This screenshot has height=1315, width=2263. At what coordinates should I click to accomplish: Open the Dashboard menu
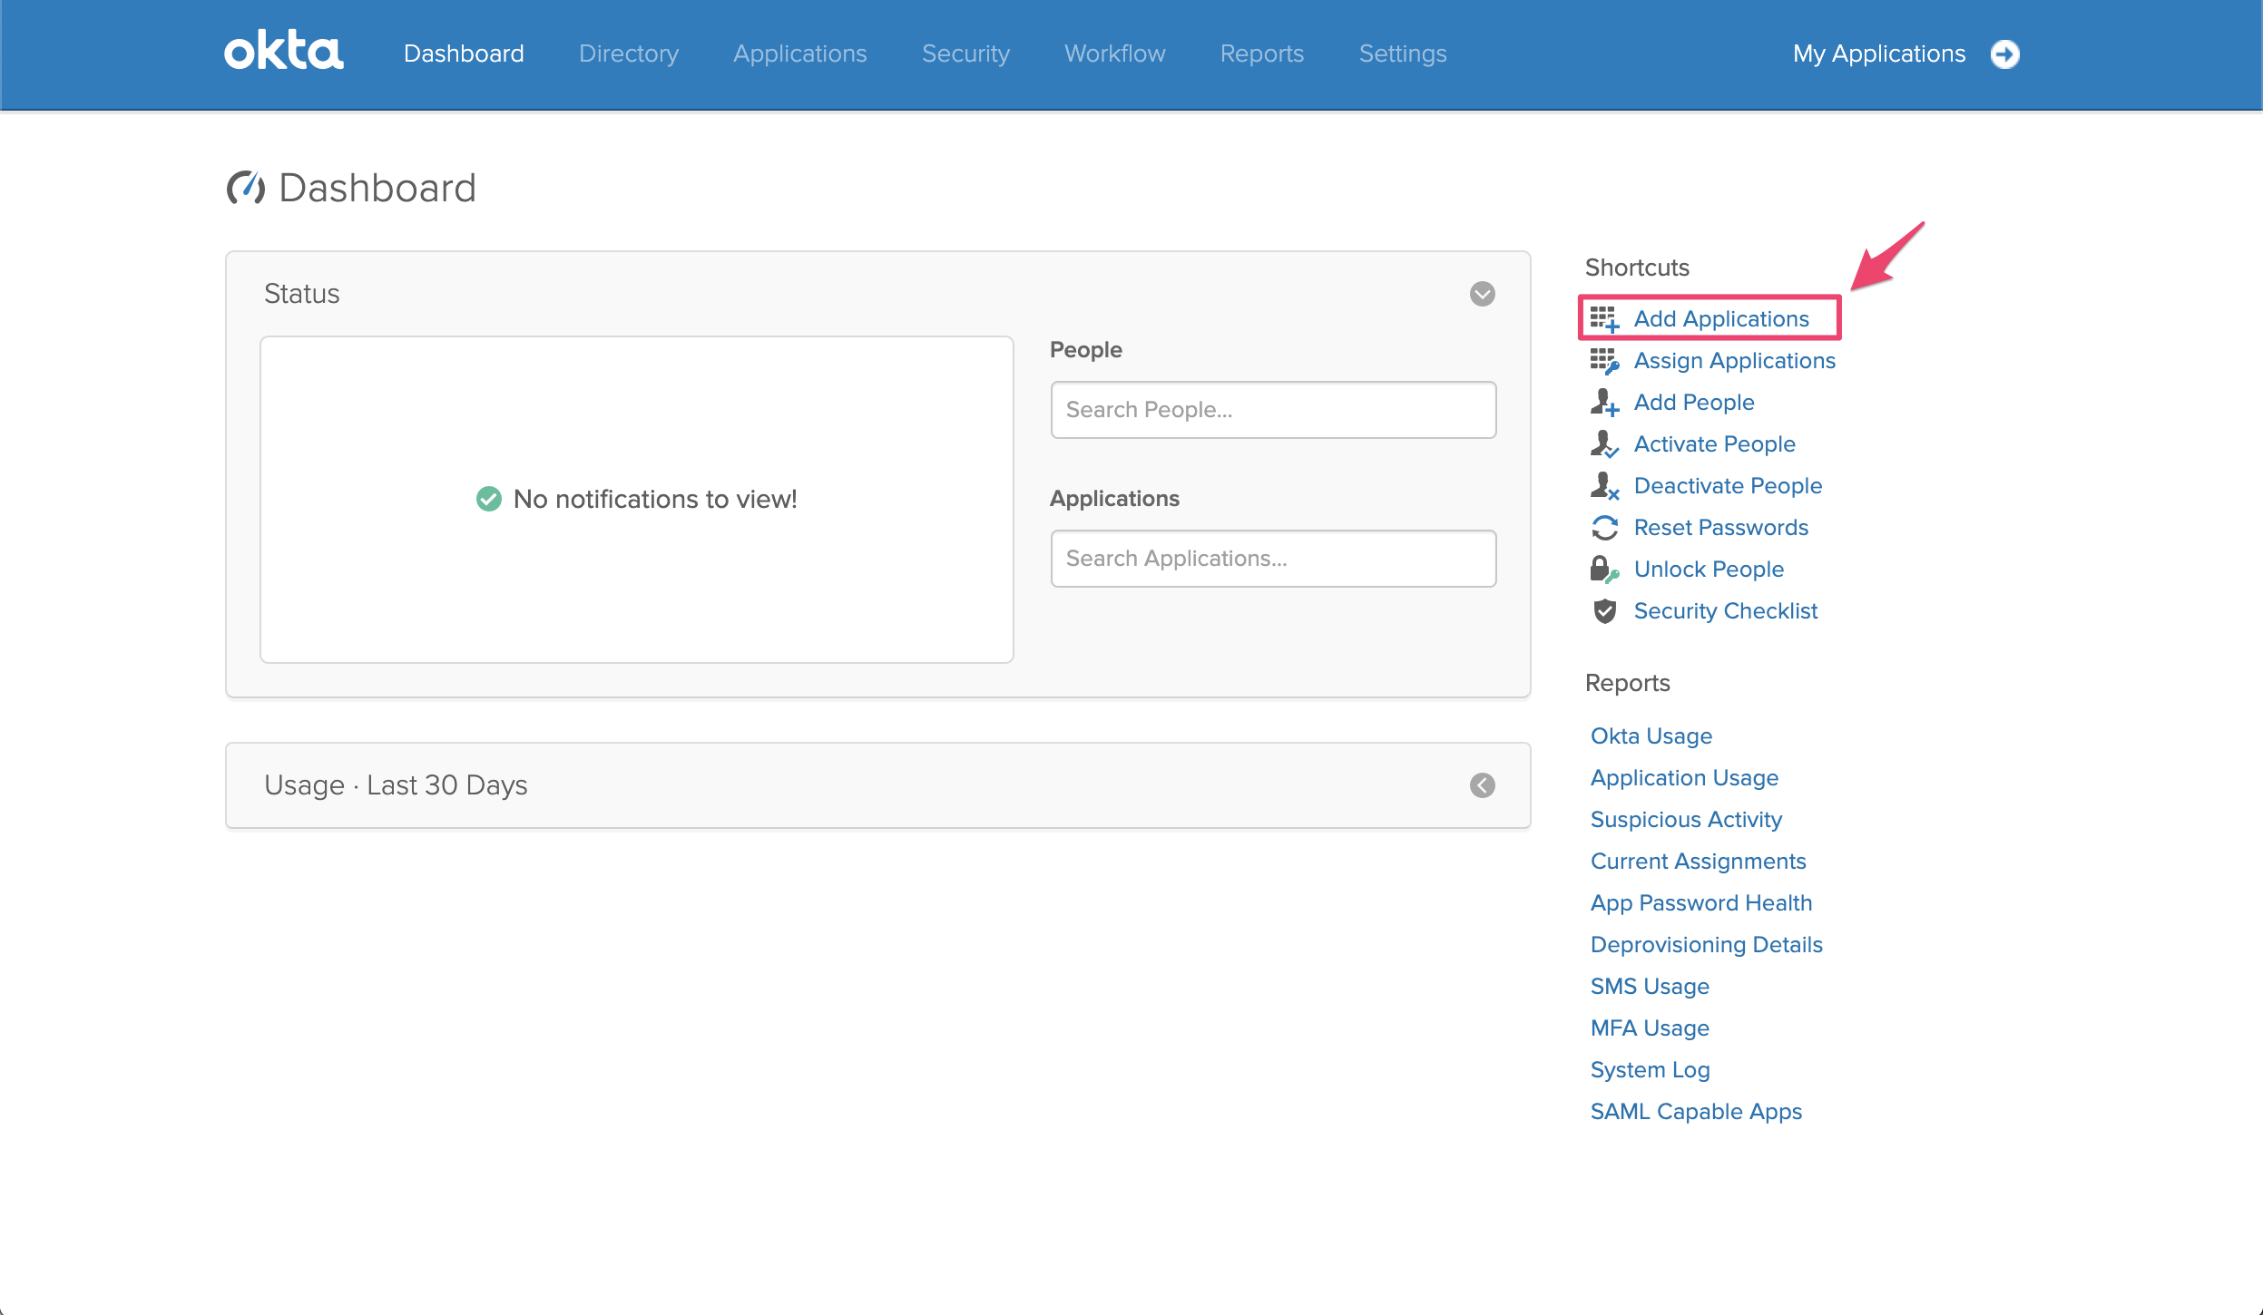464,54
